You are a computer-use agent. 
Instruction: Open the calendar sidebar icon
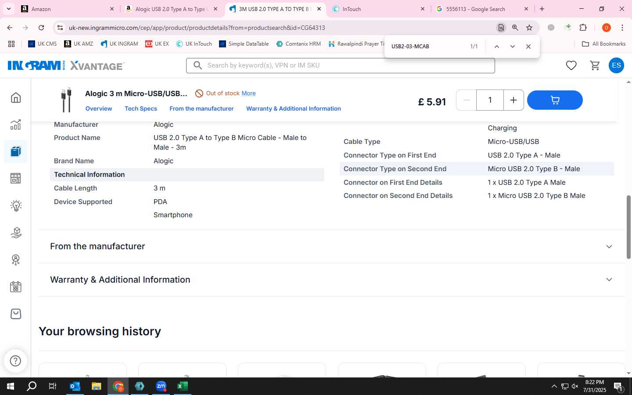tap(16, 287)
